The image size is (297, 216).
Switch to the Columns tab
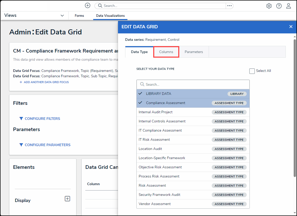[x=166, y=52]
